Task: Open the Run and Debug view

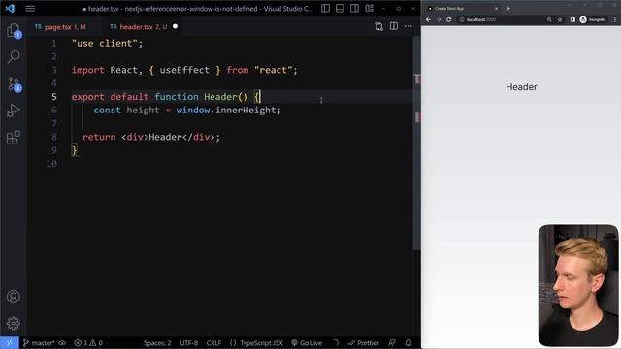Action: click(x=14, y=111)
